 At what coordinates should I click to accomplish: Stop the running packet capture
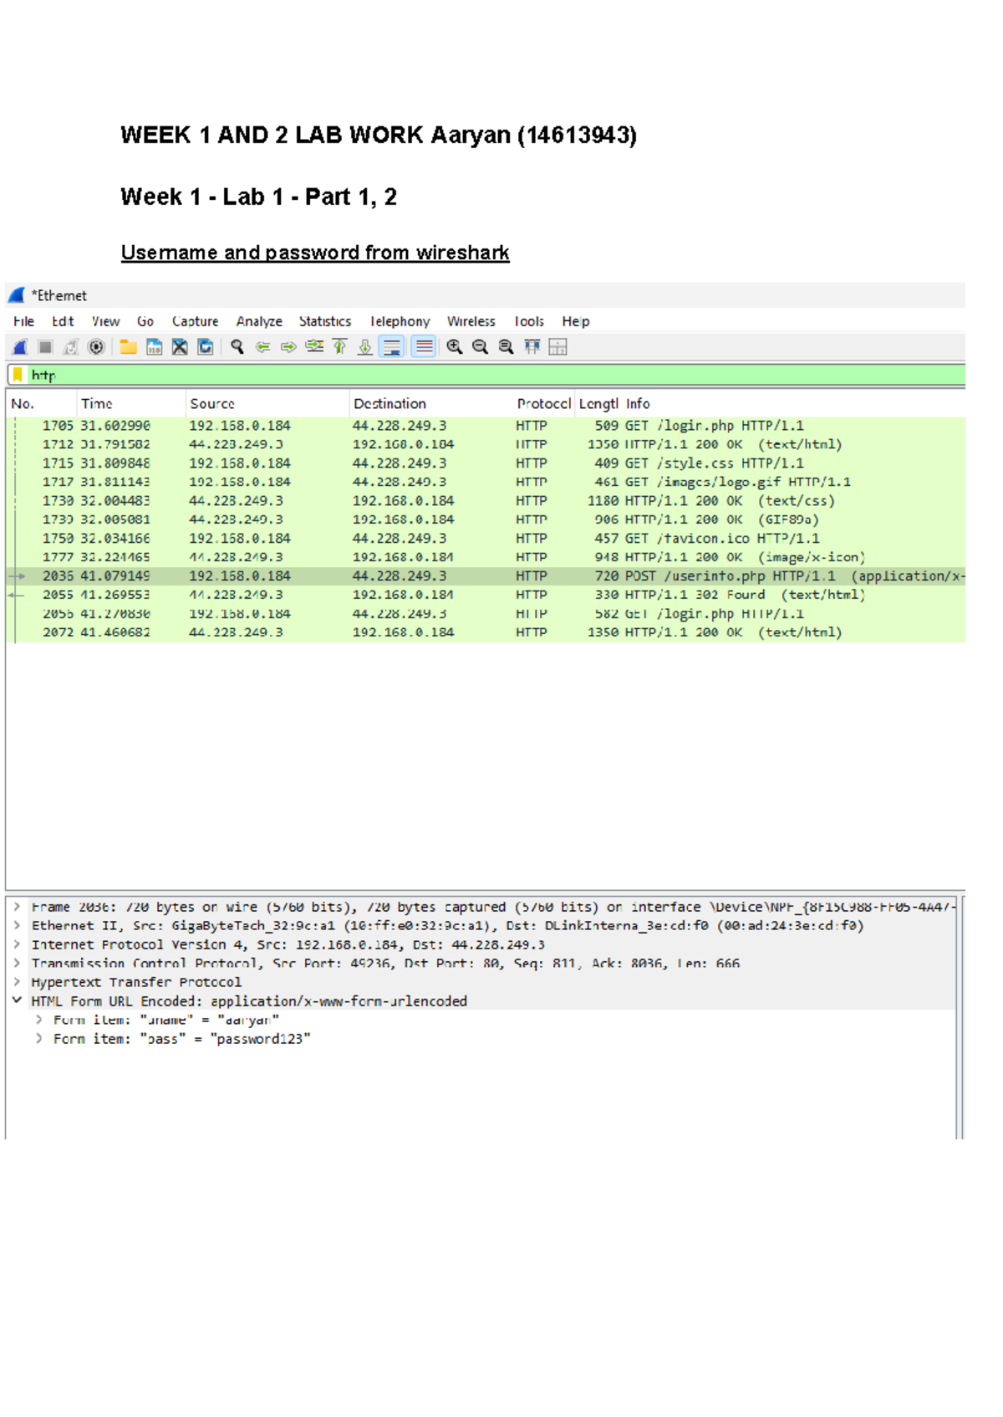click(x=46, y=347)
